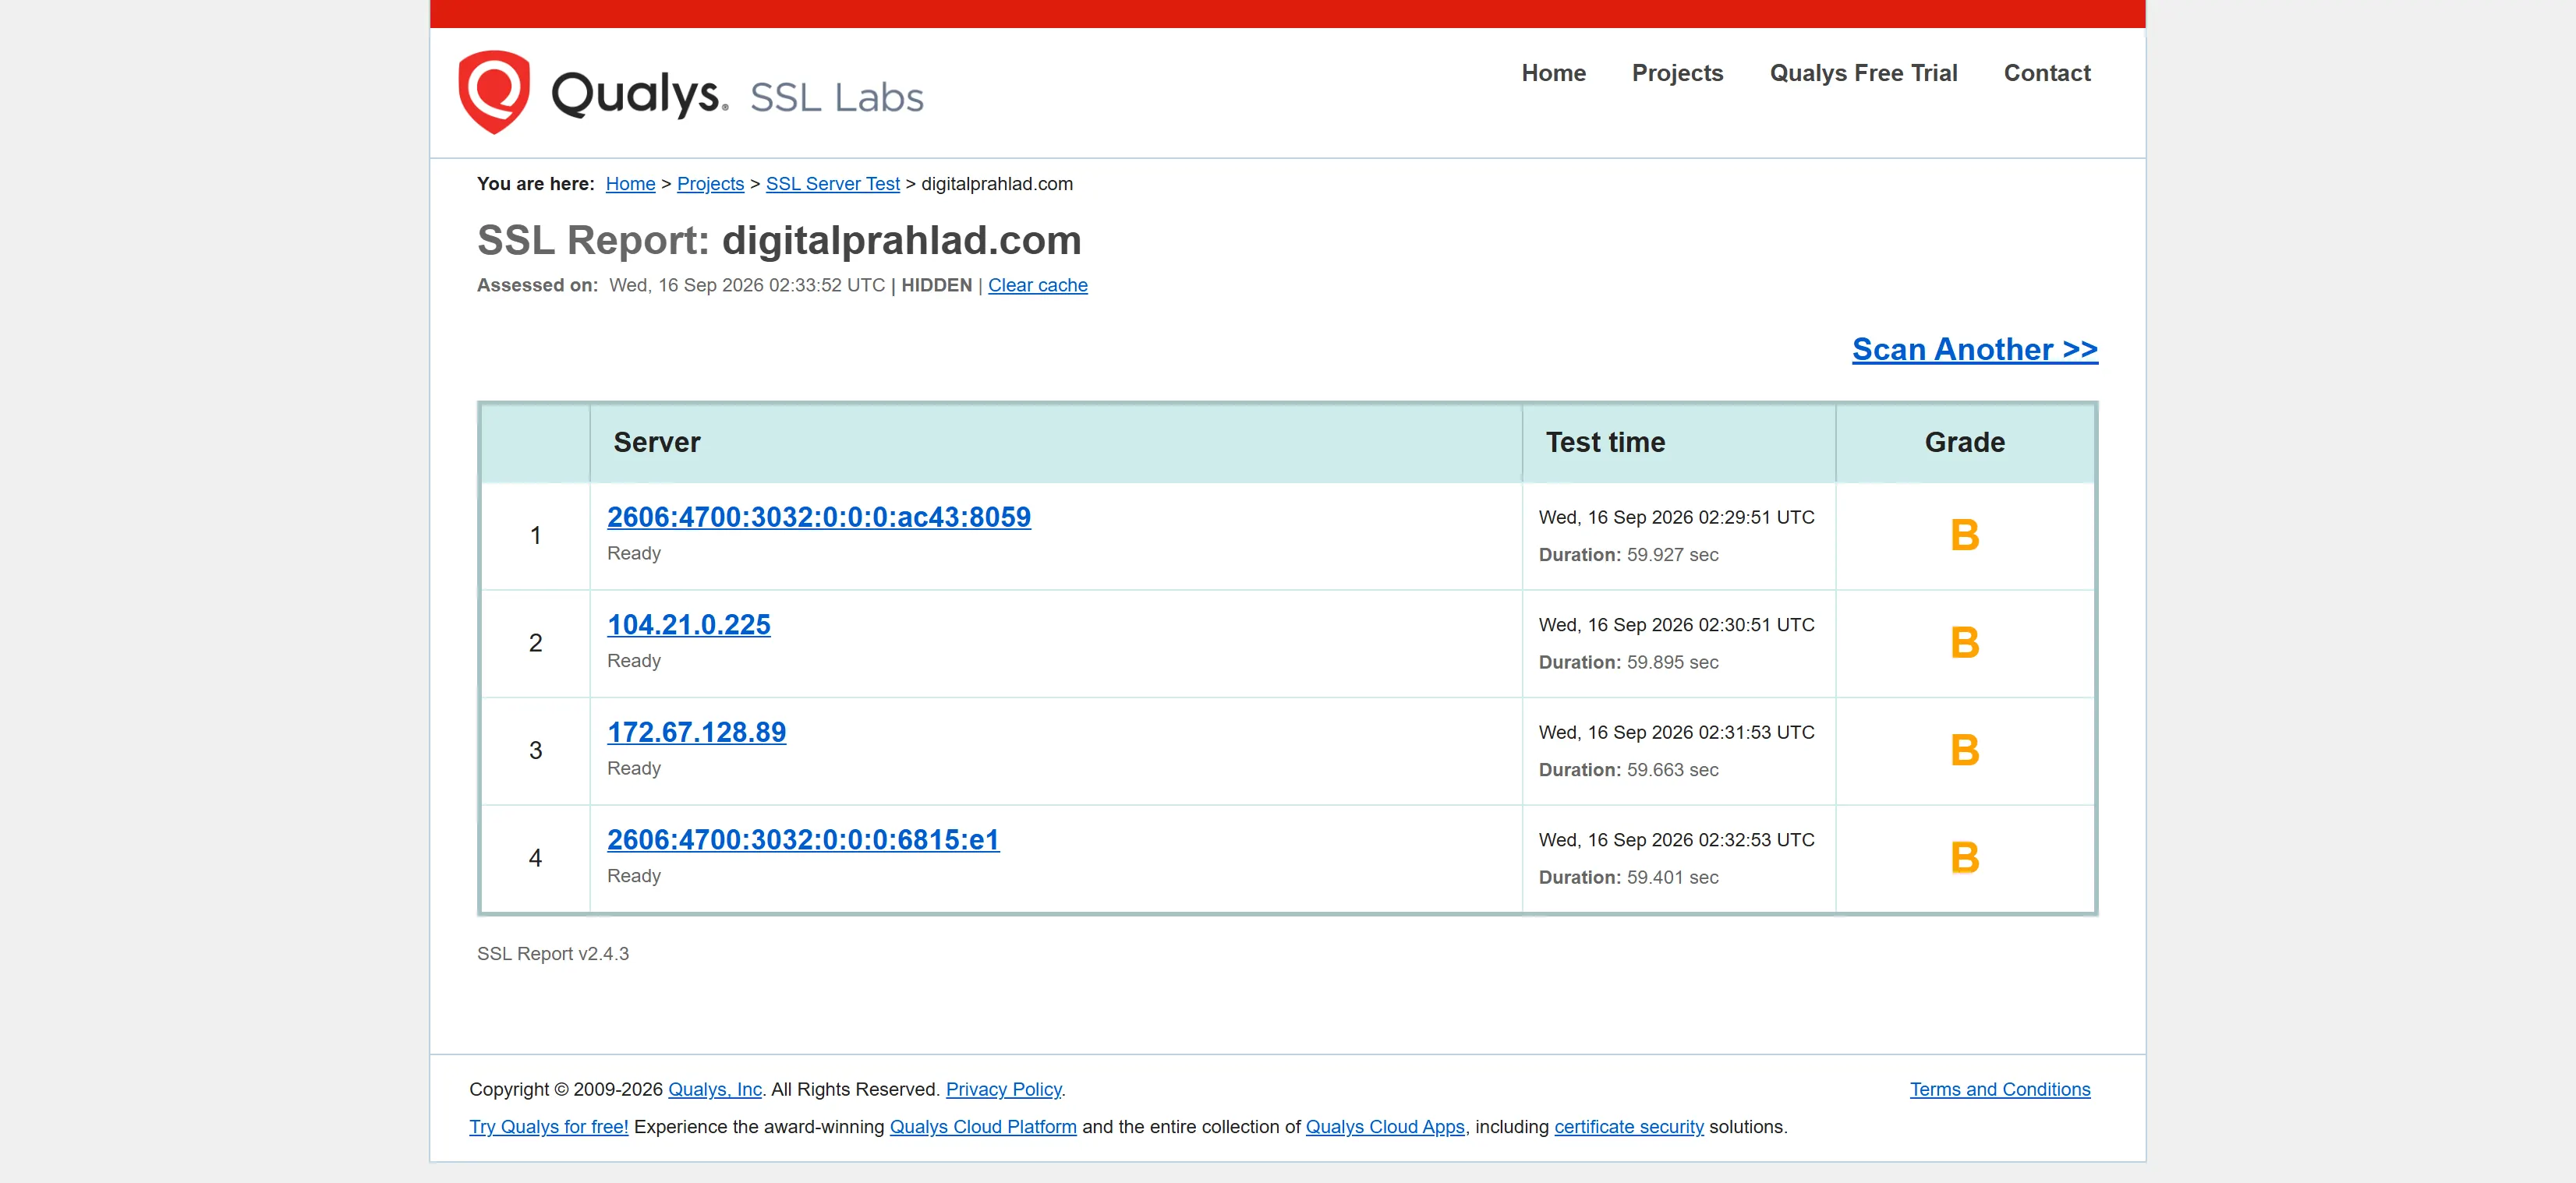The height and width of the screenshot is (1183, 2576).
Task: Click the Test time column header
Action: 1678,443
